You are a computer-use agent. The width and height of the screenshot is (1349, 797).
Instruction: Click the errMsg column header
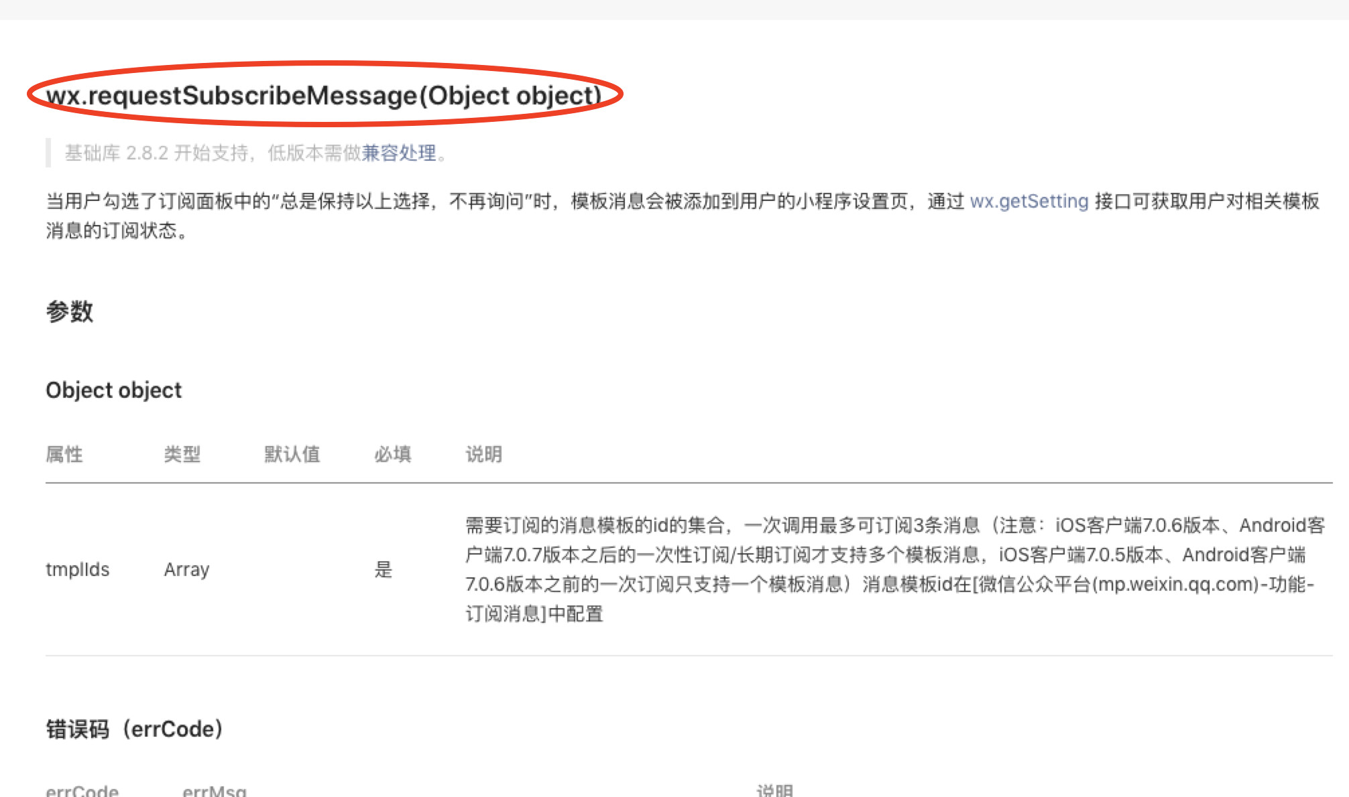[215, 790]
